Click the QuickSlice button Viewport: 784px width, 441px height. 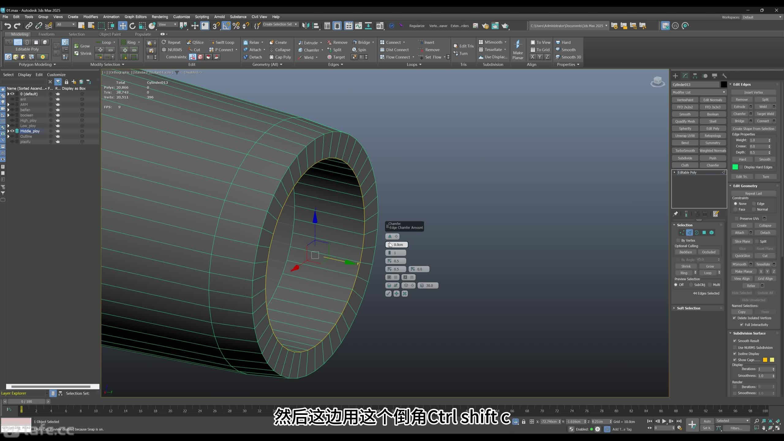coord(742,256)
